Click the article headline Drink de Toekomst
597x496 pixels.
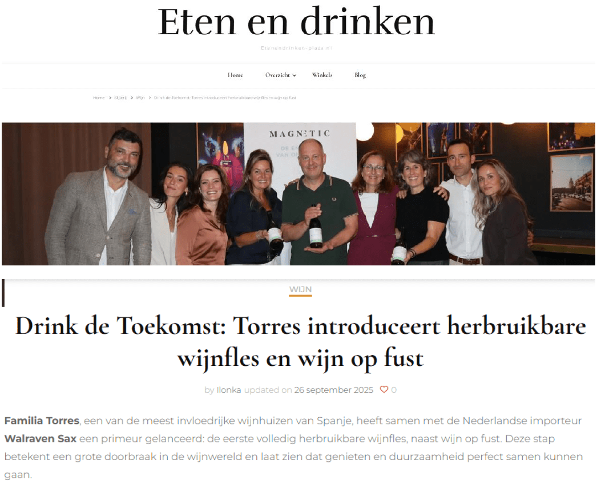[300, 341]
